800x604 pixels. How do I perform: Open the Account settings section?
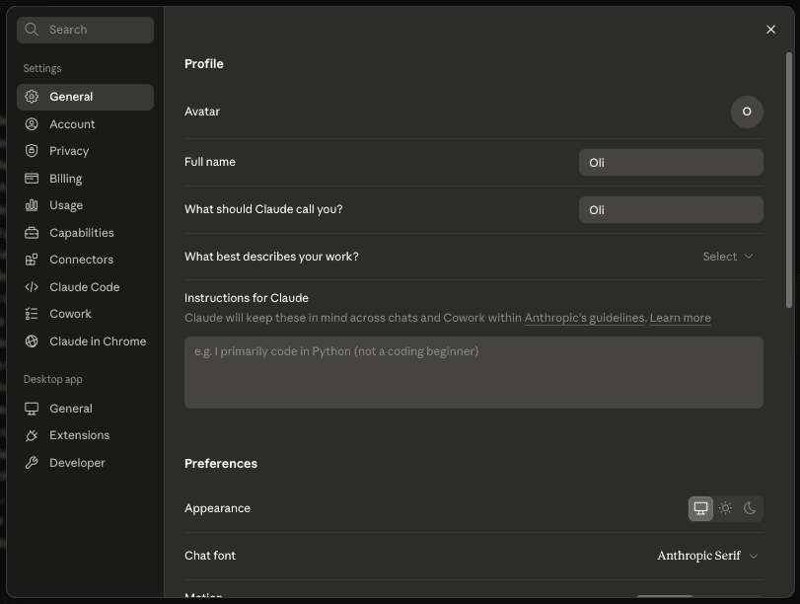pos(85,124)
